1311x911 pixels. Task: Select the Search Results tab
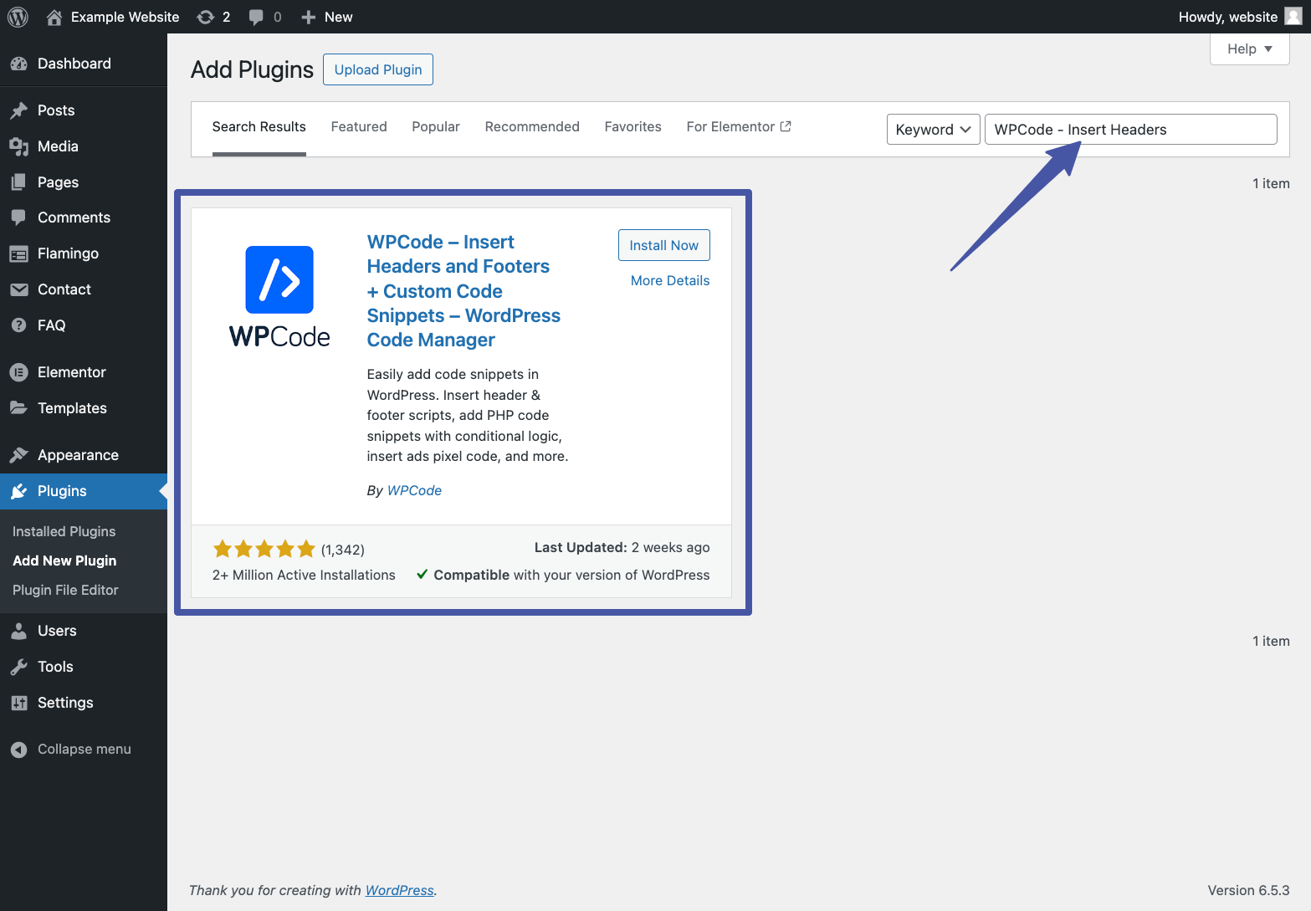[x=259, y=127]
